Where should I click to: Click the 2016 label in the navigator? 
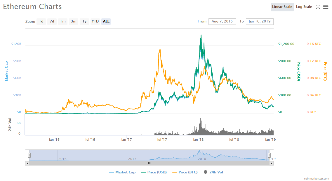(62, 159)
